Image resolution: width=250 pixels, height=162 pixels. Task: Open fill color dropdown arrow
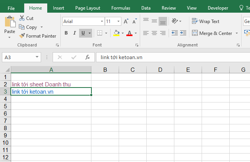[123, 33]
